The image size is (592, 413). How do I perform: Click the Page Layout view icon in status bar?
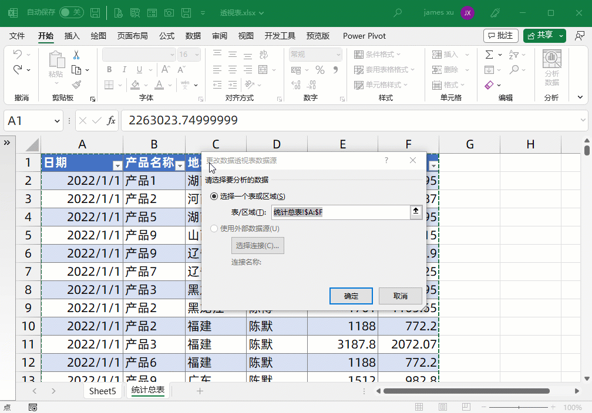click(x=442, y=407)
